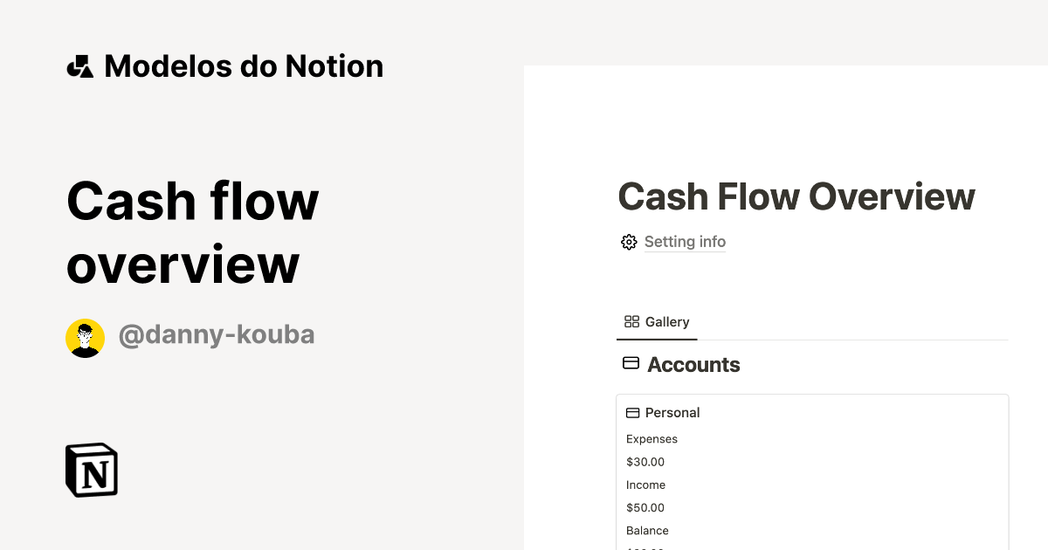
Task: Open the Setting info link
Action: [x=685, y=242]
